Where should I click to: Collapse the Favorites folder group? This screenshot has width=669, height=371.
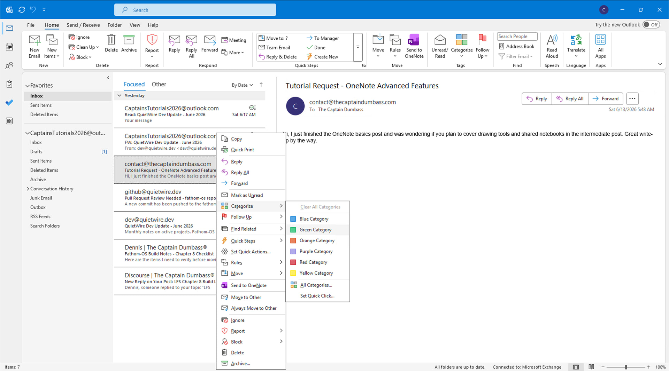[x=27, y=86]
